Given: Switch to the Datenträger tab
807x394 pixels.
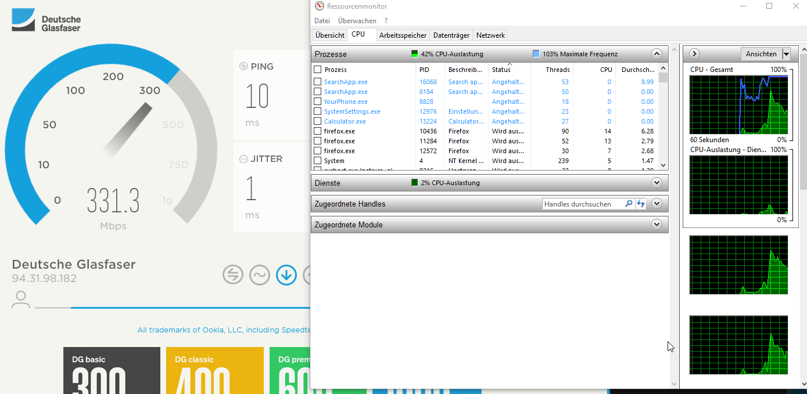Looking at the screenshot, I should pyautogui.click(x=451, y=35).
